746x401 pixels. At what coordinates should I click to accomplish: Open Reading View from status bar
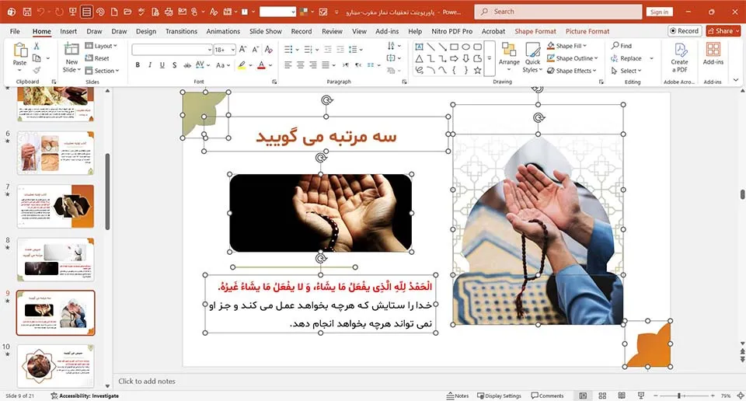click(622, 396)
